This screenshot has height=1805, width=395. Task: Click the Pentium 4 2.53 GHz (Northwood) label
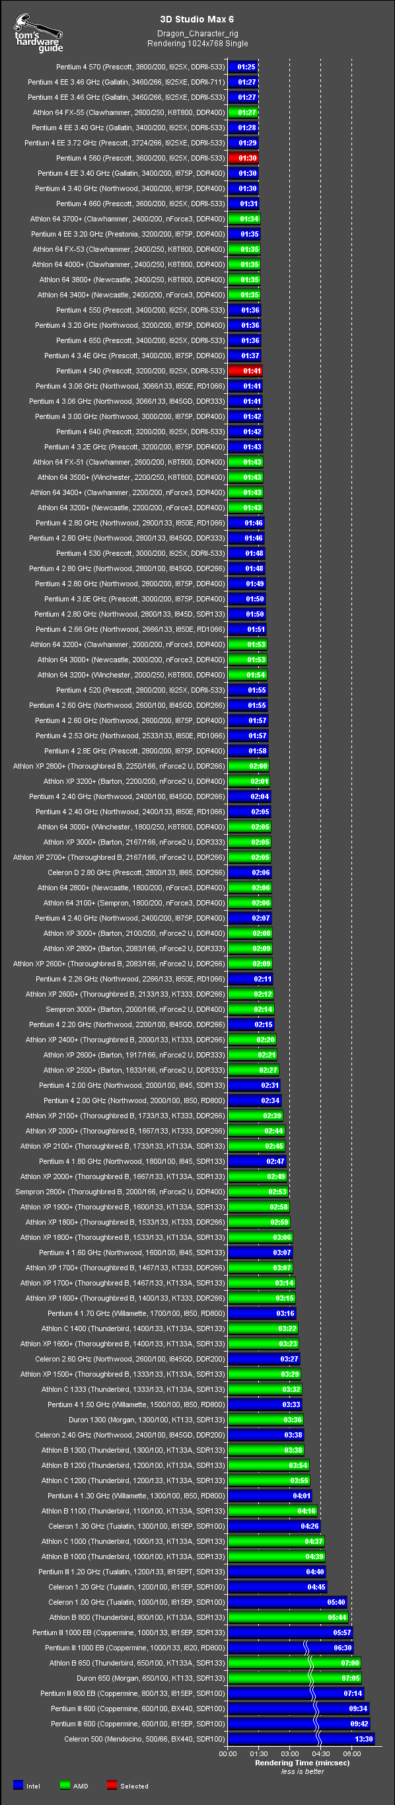coord(130,736)
